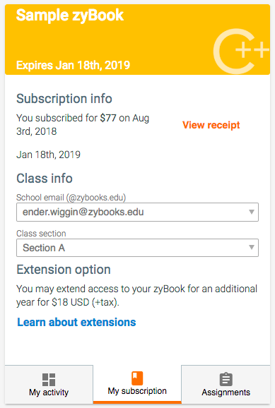Click the Extension option heading

[x=64, y=270]
